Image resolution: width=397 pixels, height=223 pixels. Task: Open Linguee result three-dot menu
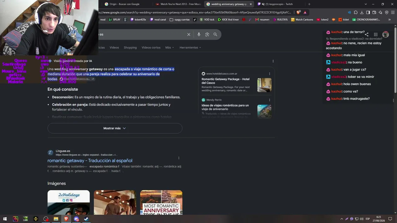[179, 158]
